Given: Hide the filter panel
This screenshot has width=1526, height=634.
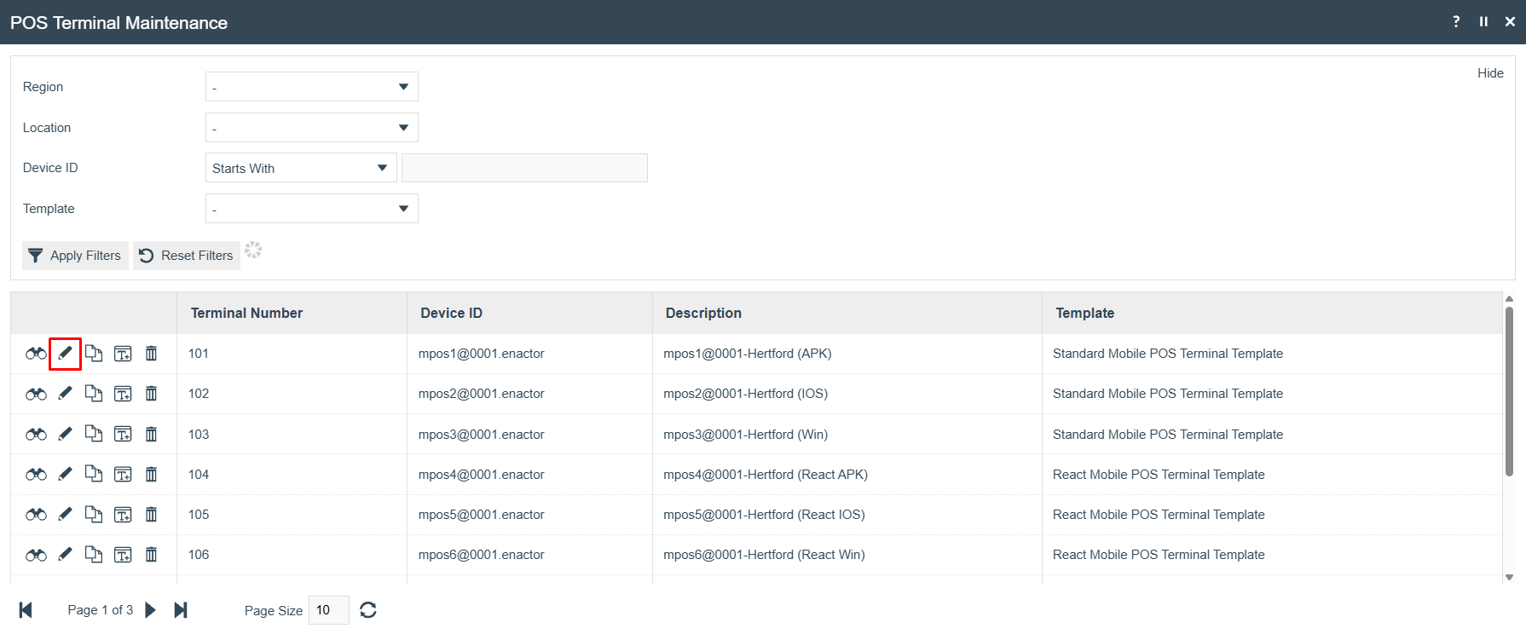Looking at the screenshot, I should (x=1490, y=73).
